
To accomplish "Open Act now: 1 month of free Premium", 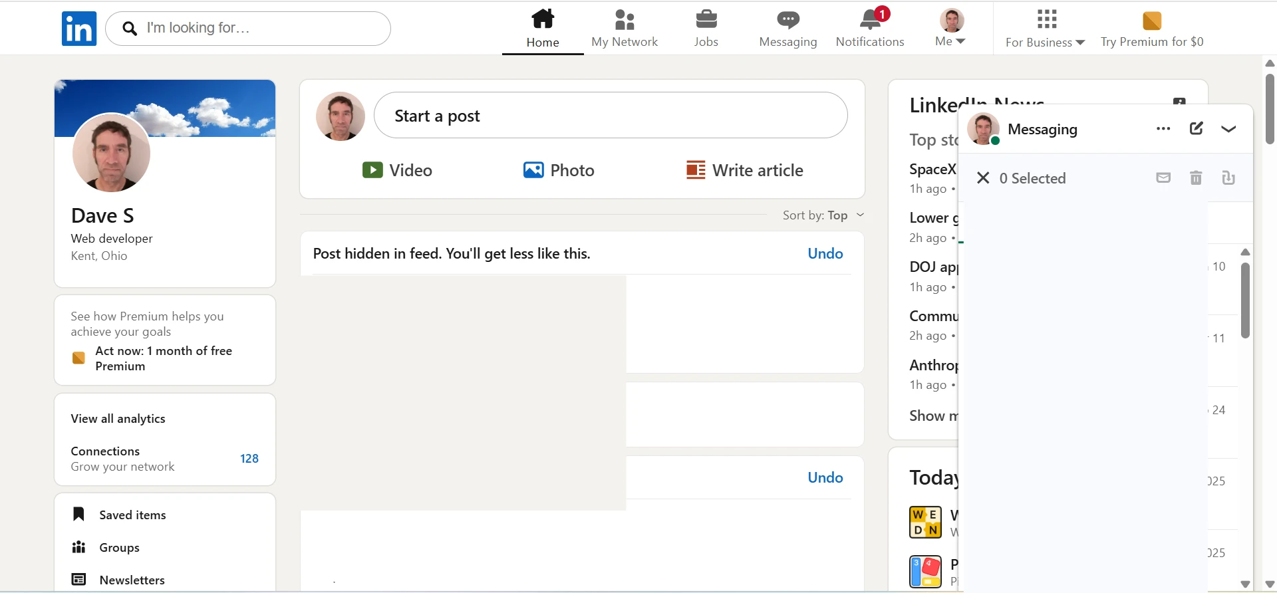I will 164,358.
